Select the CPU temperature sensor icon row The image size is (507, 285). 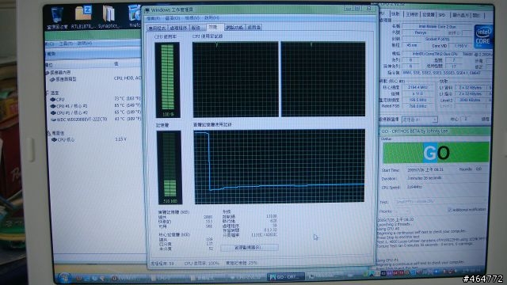click(x=96, y=99)
